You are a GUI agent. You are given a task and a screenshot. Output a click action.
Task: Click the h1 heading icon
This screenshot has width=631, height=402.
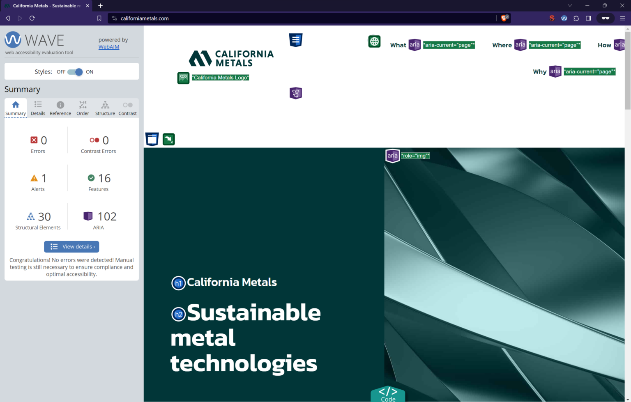click(178, 283)
